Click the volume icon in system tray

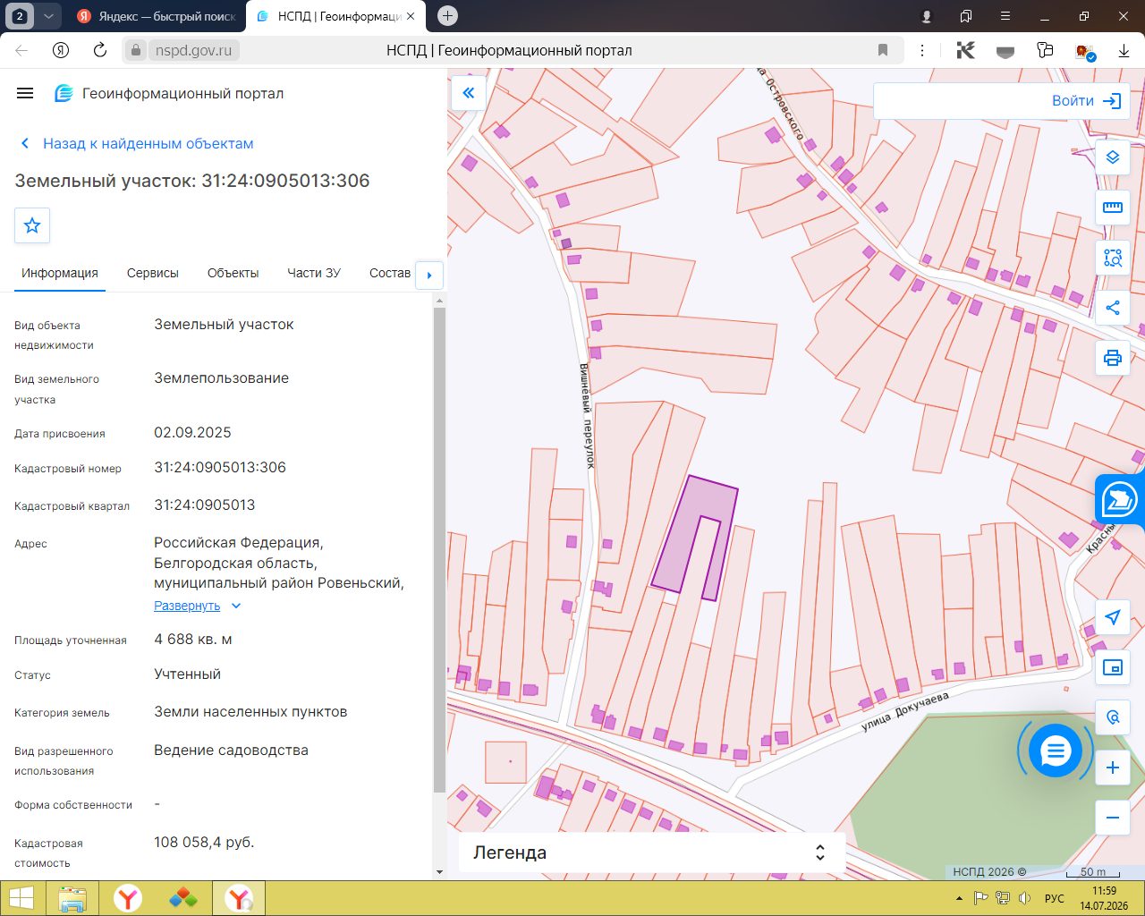pyautogui.click(x=1025, y=898)
